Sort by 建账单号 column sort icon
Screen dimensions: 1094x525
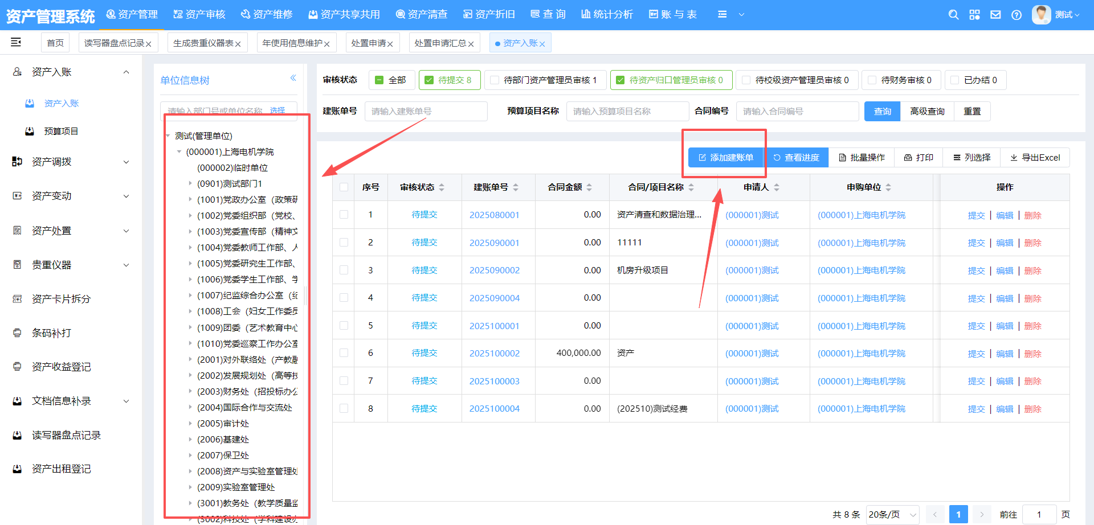[516, 187]
